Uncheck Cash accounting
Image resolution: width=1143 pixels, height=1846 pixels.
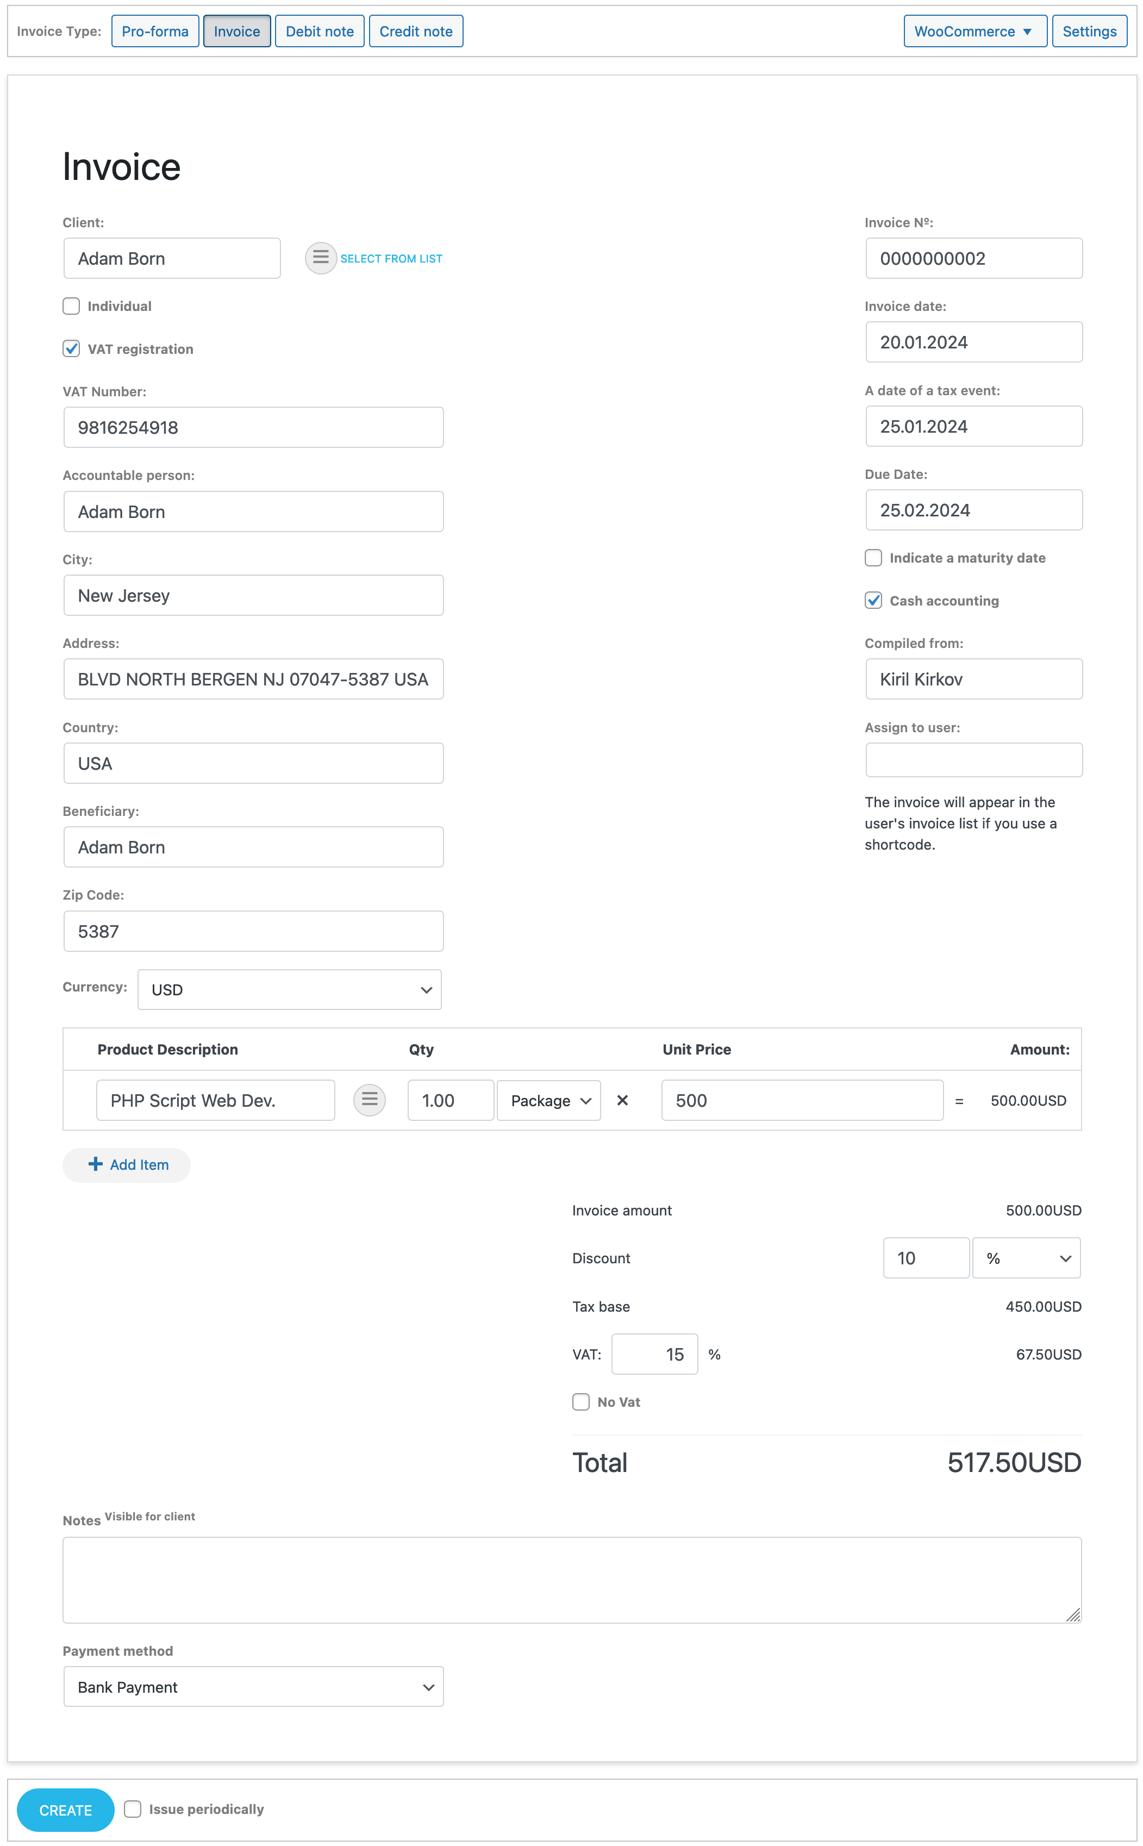(x=873, y=600)
